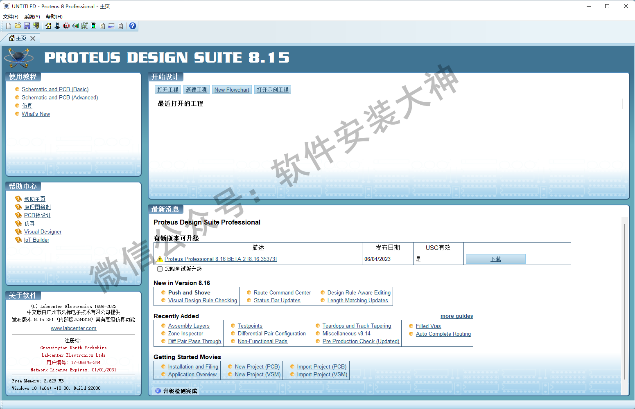Play the Installation and Filing movie
The height and width of the screenshot is (409, 635).
(193, 366)
